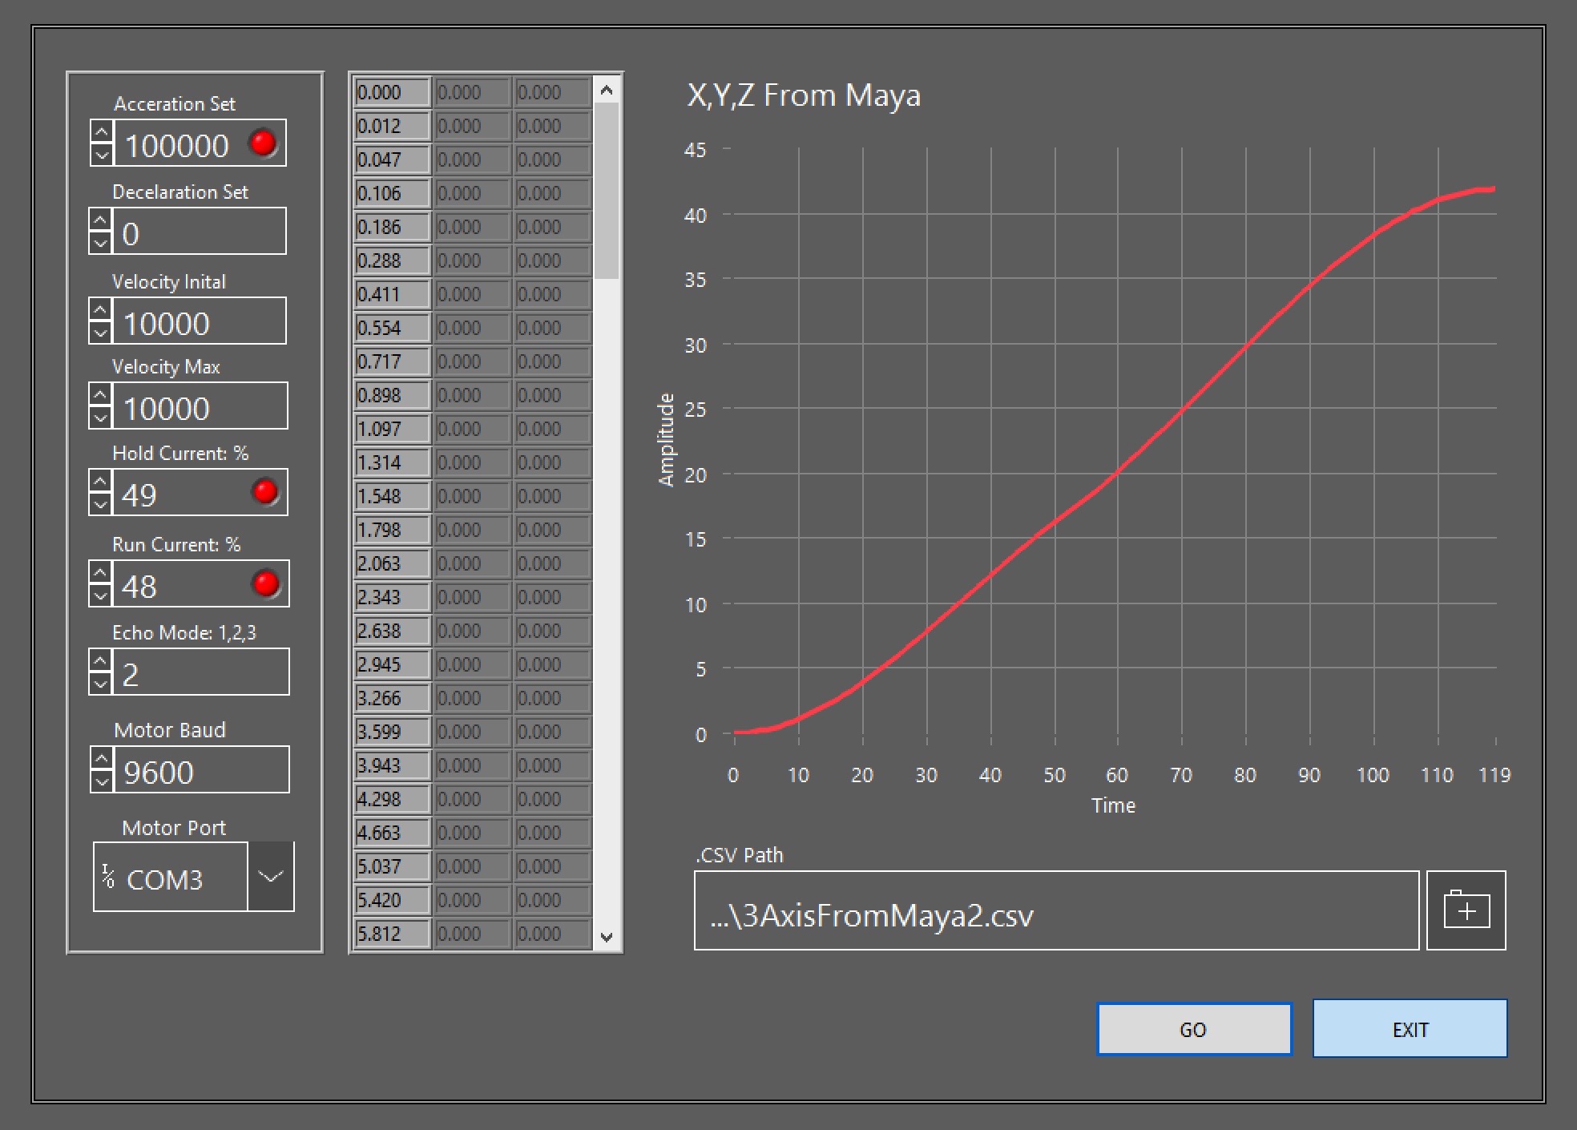Decrement the Echo Mode value
The width and height of the screenshot is (1577, 1130).
(100, 682)
